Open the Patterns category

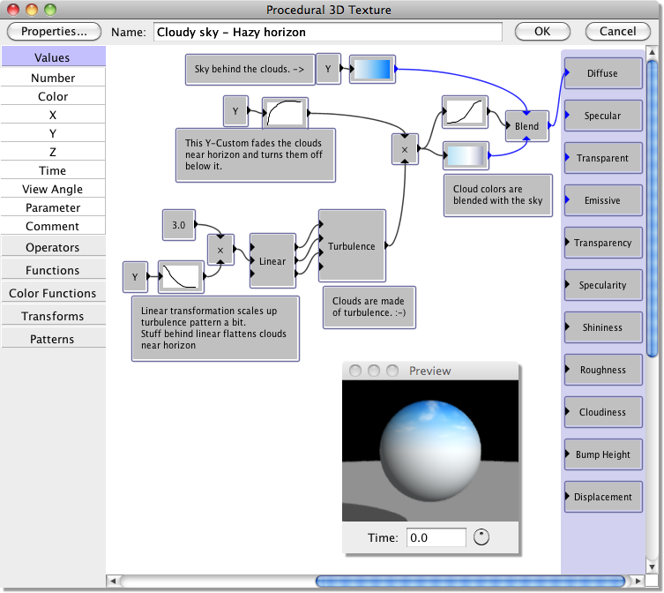pos(53,340)
